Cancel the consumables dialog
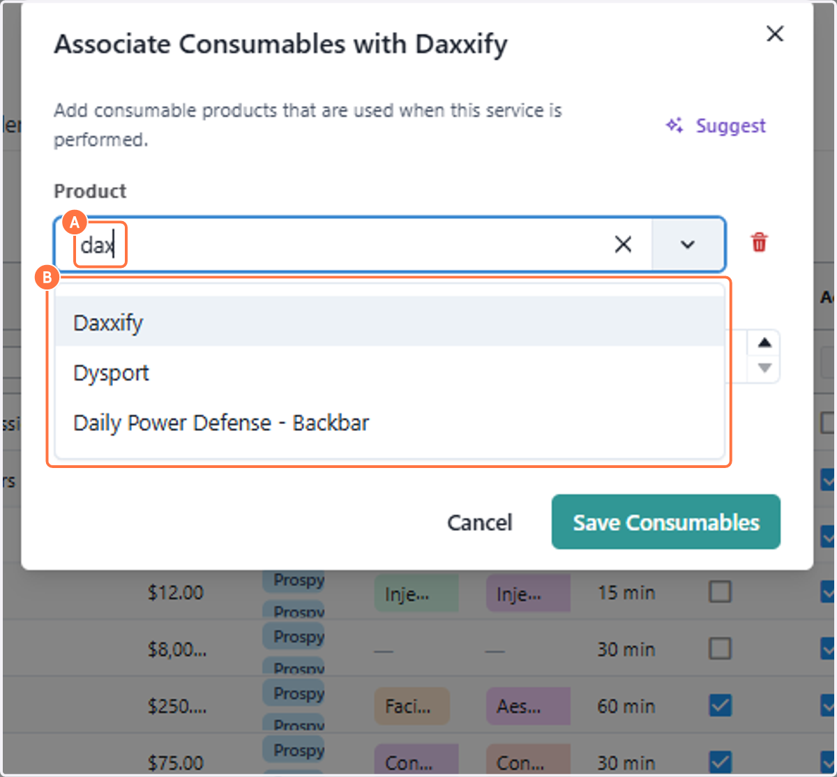This screenshot has height=777, width=837. [480, 522]
